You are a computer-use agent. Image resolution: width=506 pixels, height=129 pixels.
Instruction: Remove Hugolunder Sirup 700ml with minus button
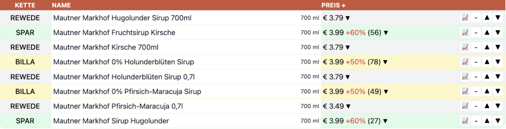pos(476,18)
